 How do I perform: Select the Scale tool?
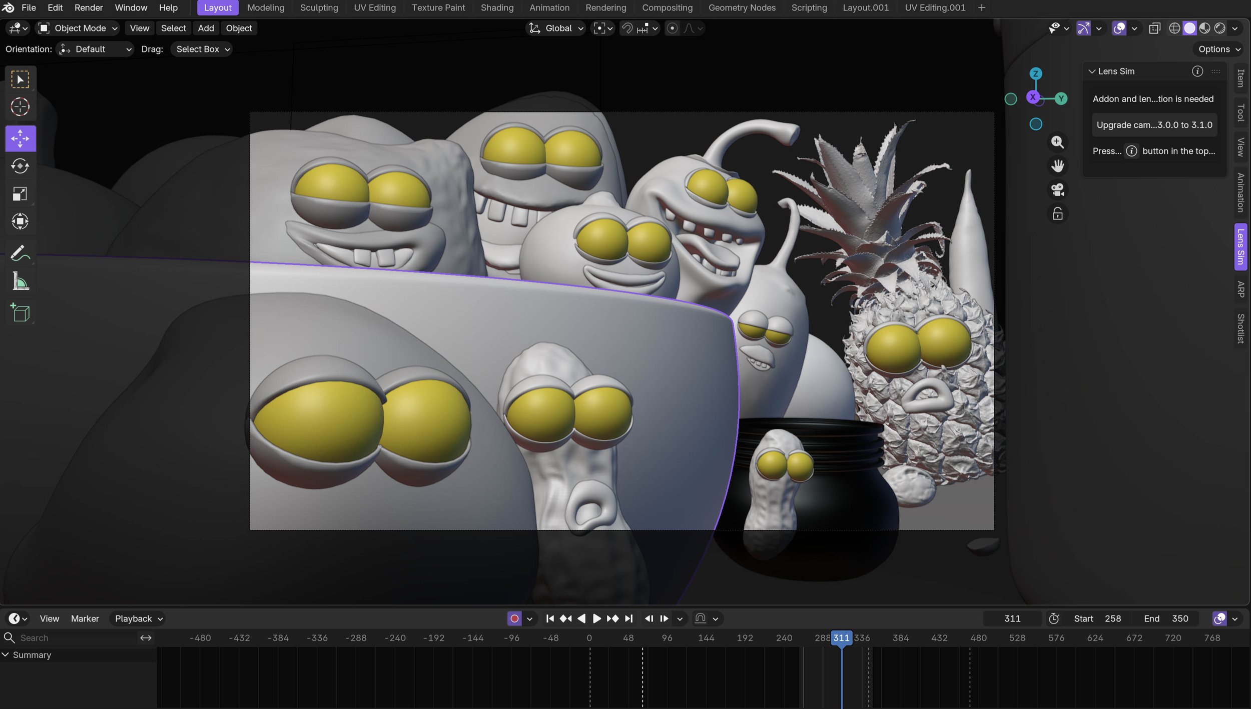click(x=20, y=193)
